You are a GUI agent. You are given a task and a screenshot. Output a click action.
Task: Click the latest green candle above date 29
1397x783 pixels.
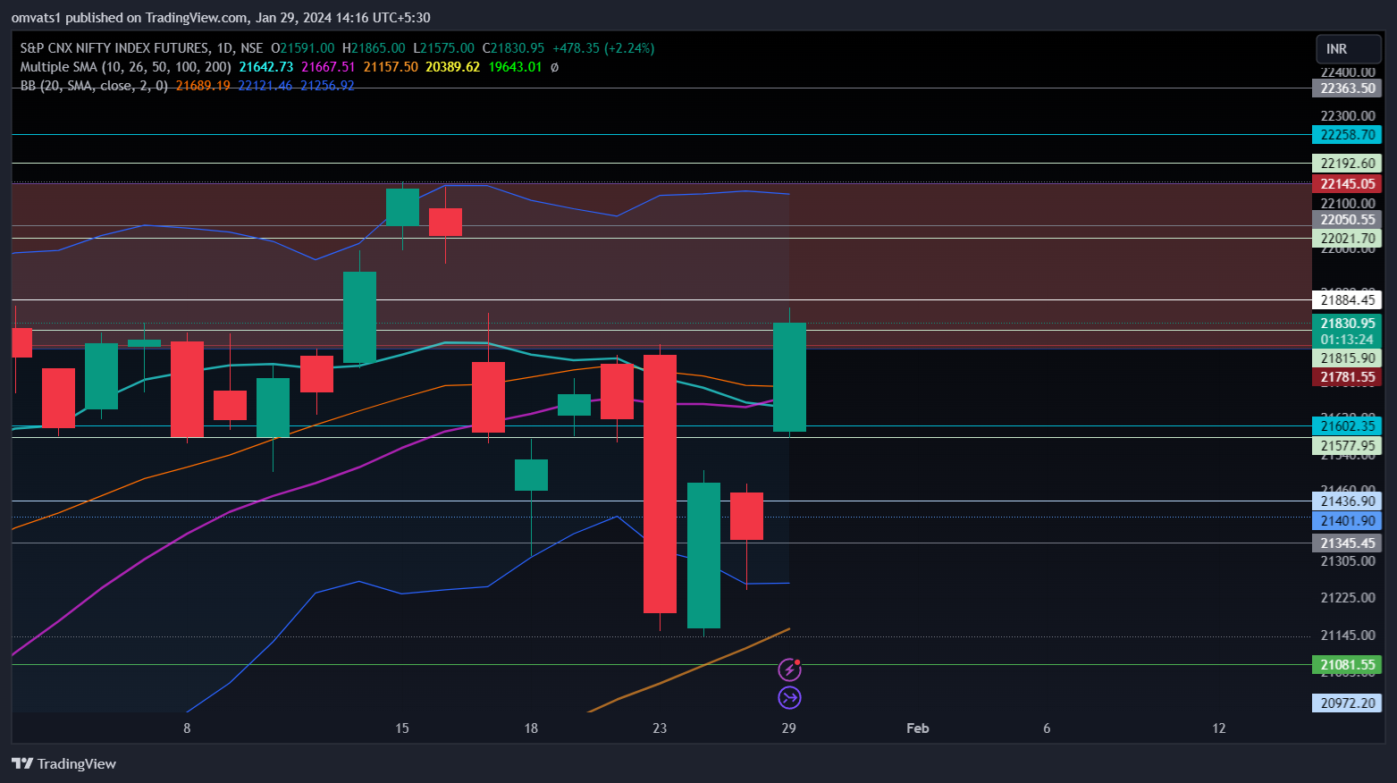pos(789,377)
